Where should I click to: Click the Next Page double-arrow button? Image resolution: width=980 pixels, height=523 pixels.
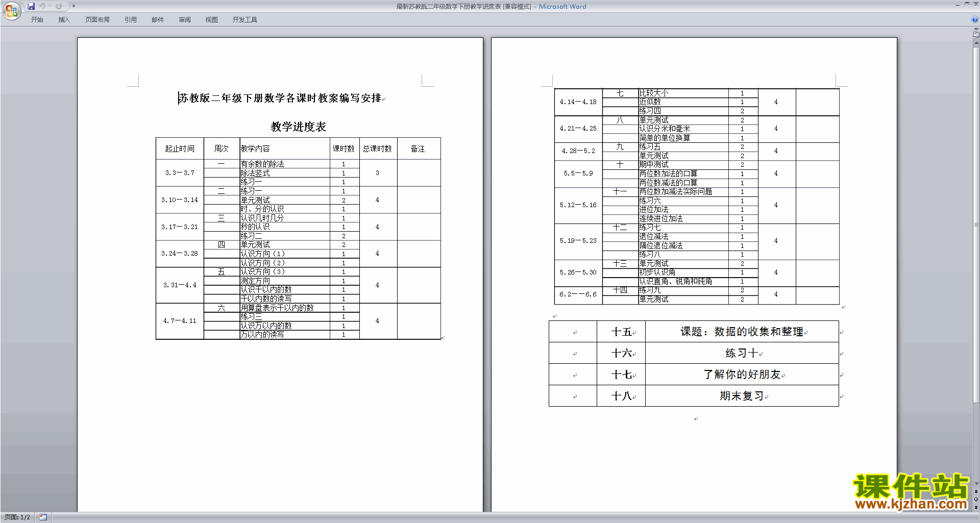click(976, 507)
